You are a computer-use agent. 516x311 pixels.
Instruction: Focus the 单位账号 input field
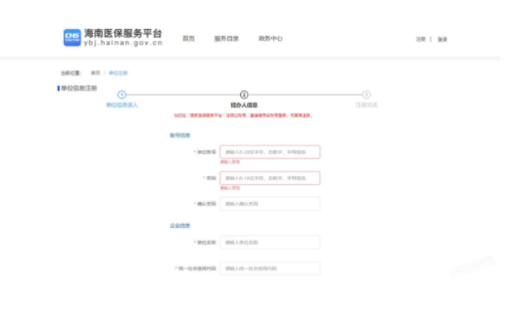click(x=269, y=152)
